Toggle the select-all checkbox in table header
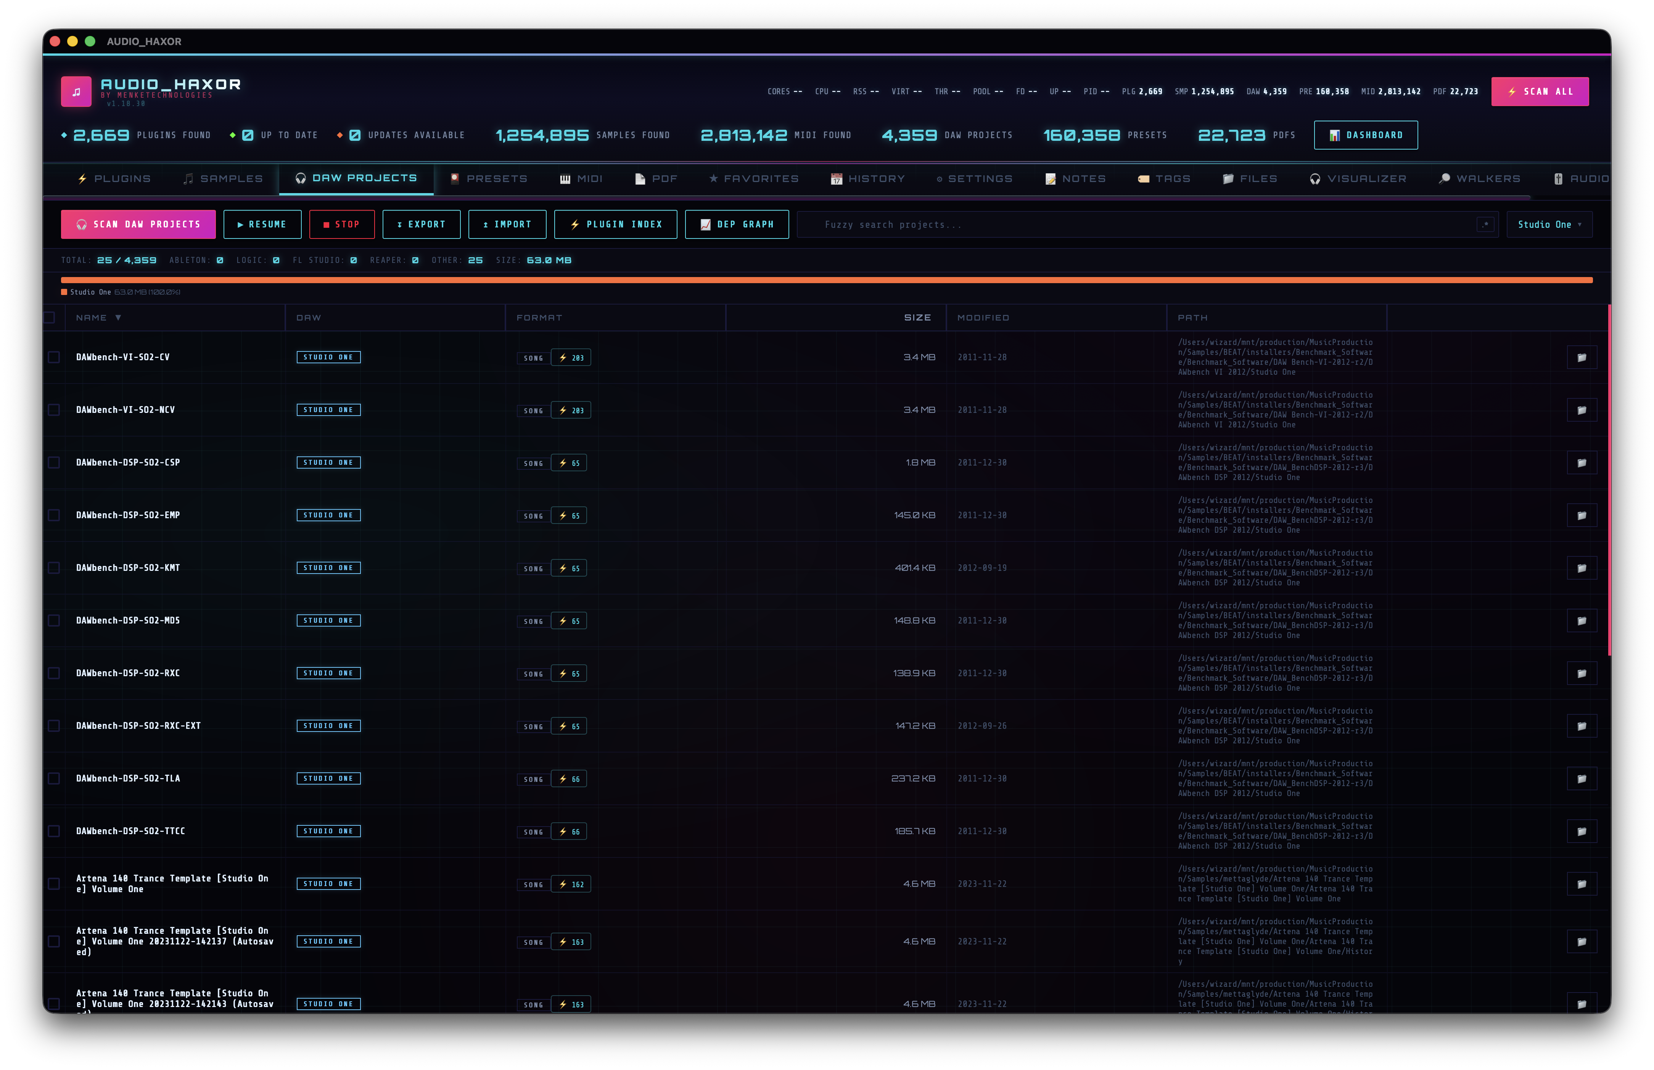 [49, 317]
